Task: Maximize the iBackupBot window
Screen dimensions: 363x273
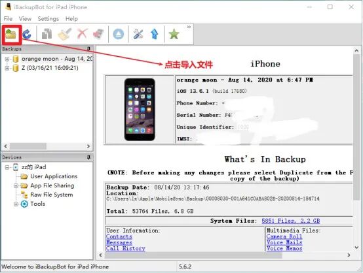Action: 330,7
